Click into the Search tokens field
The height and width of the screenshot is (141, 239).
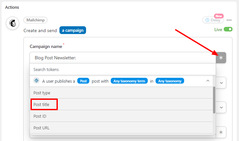tap(123, 69)
